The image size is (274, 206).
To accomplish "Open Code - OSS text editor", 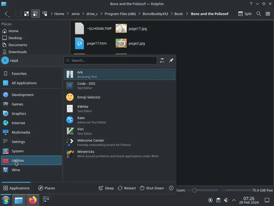I will point(120,86).
